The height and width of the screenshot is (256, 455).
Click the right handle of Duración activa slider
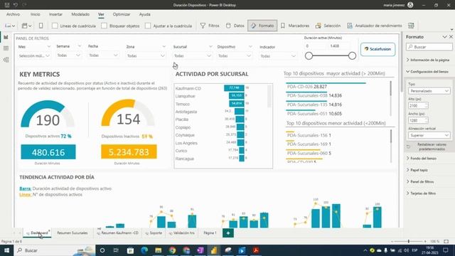tap(353, 55)
